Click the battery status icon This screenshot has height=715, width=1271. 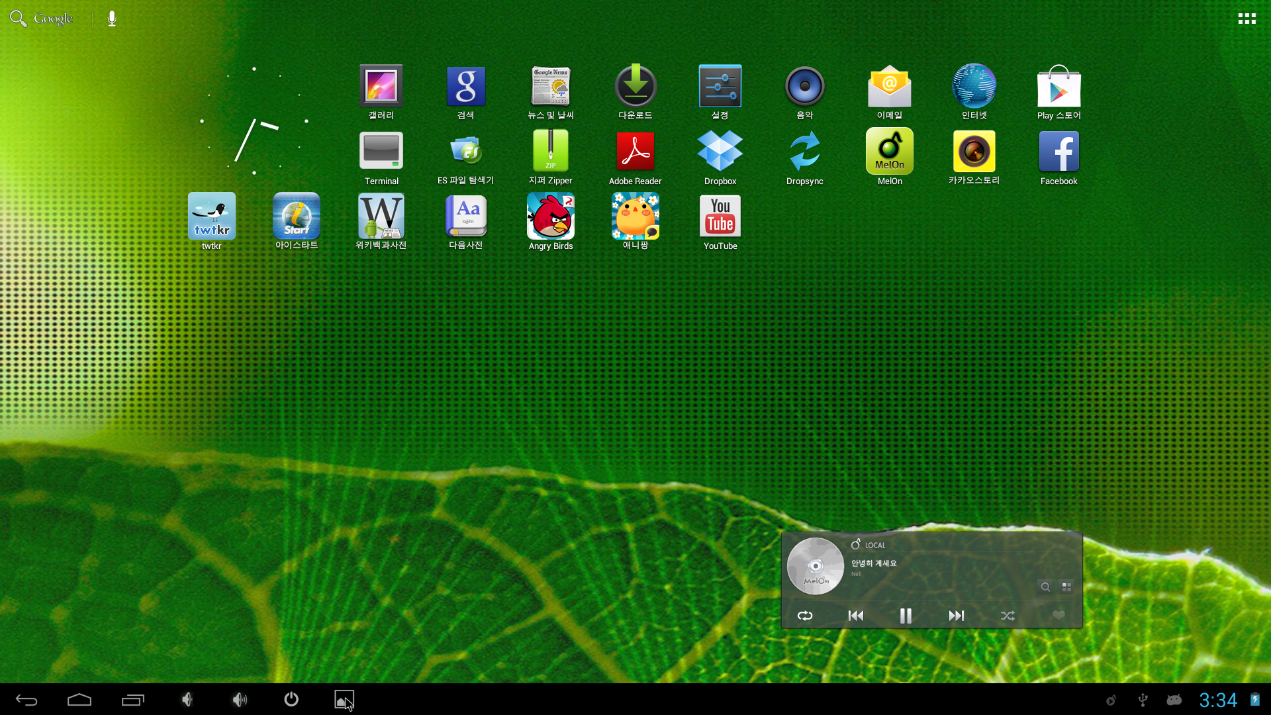tap(1254, 700)
